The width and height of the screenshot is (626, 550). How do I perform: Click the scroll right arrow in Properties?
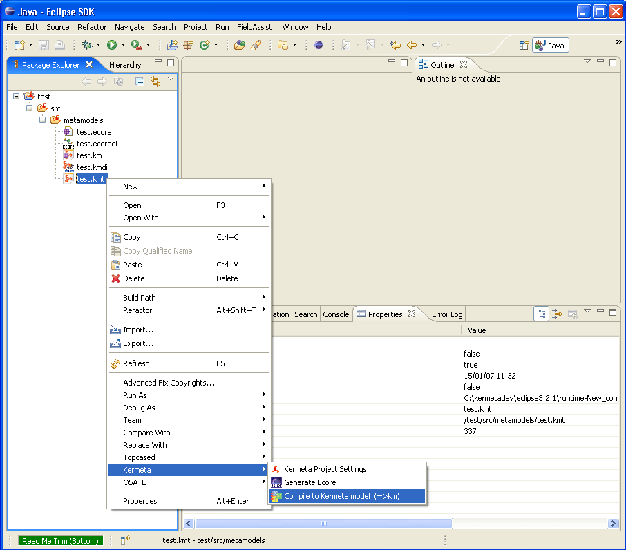point(614,523)
